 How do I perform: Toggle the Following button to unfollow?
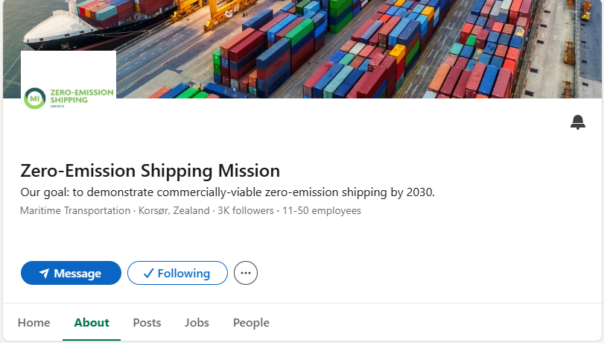[x=177, y=273]
